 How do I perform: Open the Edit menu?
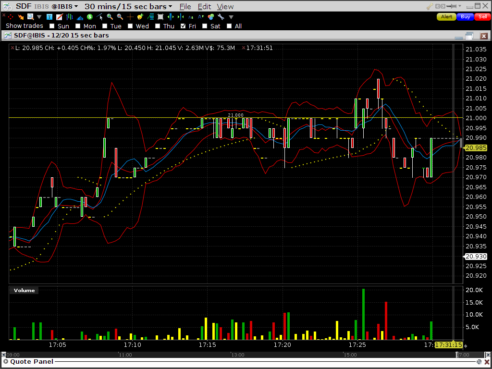click(x=204, y=7)
